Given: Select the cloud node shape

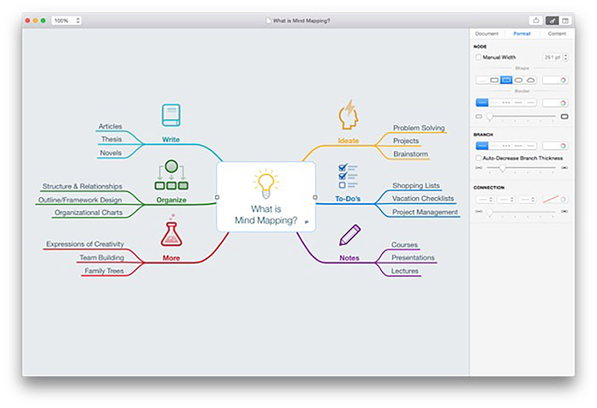Looking at the screenshot, I should tap(531, 80).
